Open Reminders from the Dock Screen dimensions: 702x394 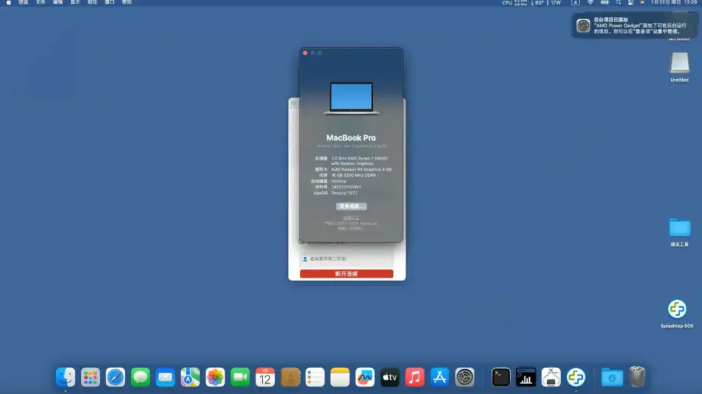pos(315,377)
